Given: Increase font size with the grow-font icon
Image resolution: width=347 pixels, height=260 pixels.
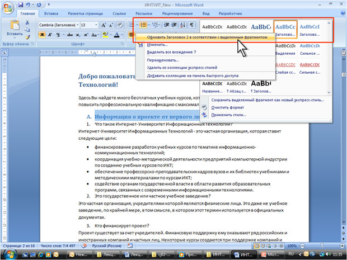Looking at the screenshot, I should coord(104,25).
